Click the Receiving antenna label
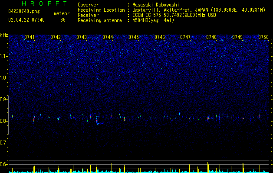 click(x=100, y=20)
